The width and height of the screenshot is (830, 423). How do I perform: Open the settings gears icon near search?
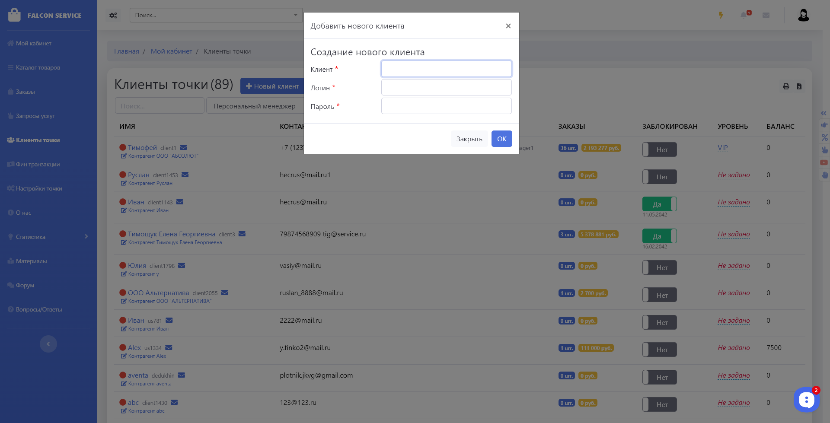pos(113,16)
